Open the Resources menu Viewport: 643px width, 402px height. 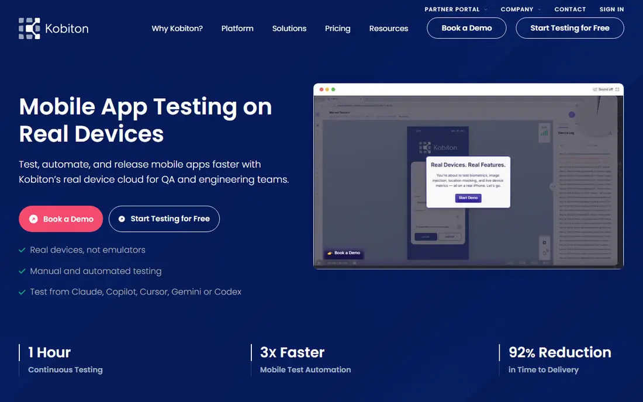click(389, 29)
